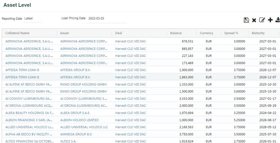Sort by Collateral Name column header
The image size is (280, 143).
(x=17, y=33)
